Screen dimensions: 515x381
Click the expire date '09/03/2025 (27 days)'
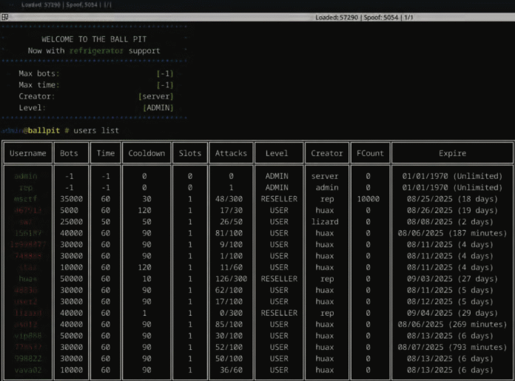(x=452, y=279)
